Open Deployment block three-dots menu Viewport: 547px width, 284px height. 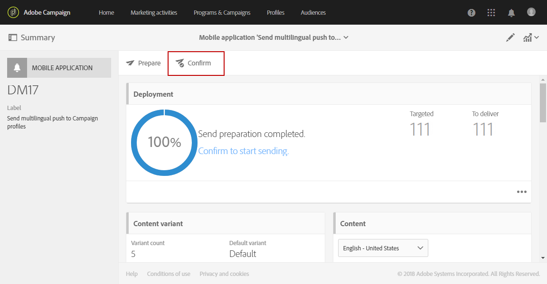pyautogui.click(x=521, y=192)
